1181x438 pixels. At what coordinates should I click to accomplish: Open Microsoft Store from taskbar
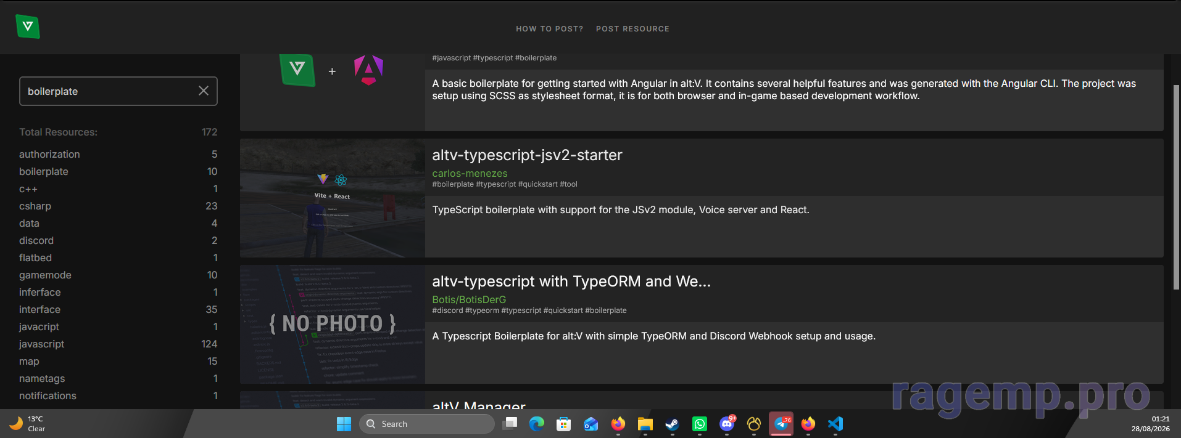[564, 424]
